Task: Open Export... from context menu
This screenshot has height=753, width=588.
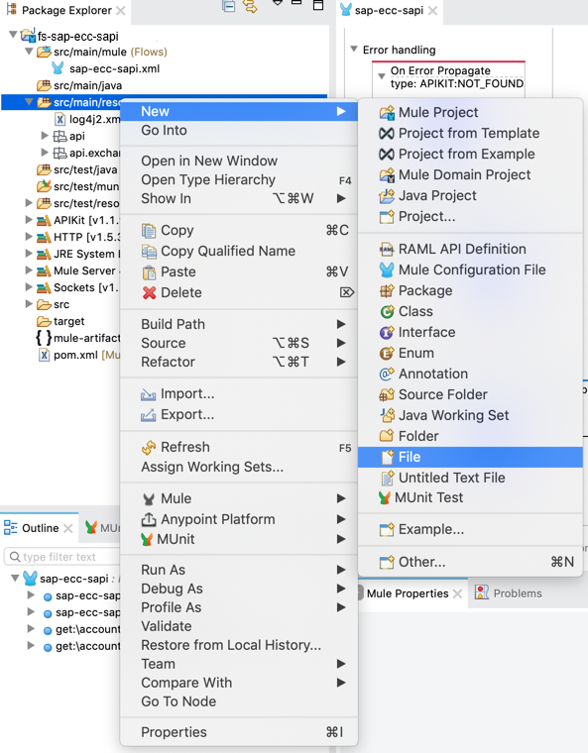Action: [238, 414]
